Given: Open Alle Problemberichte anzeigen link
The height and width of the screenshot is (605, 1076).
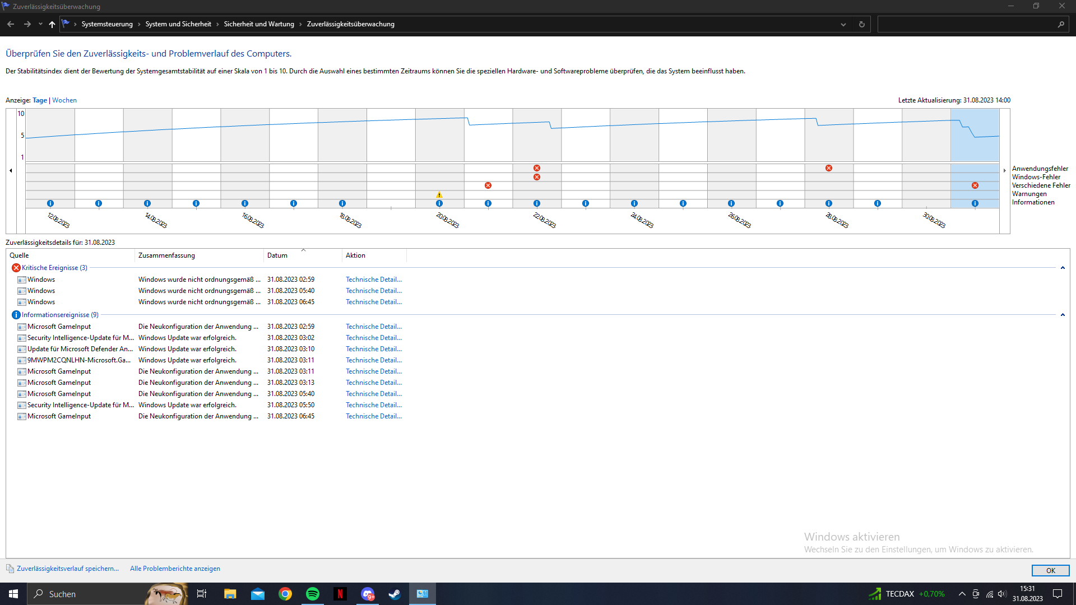Looking at the screenshot, I should pos(175,569).
